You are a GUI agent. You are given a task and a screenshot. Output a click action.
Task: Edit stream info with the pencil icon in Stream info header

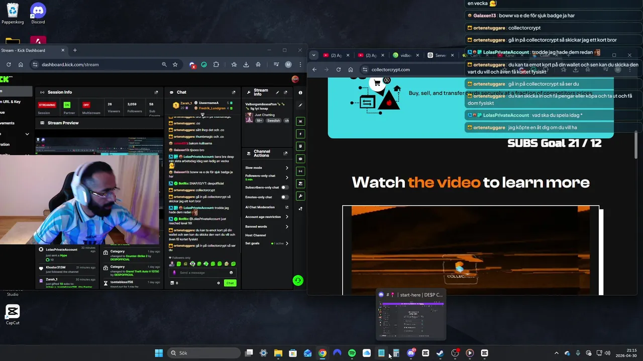(277, 92)
